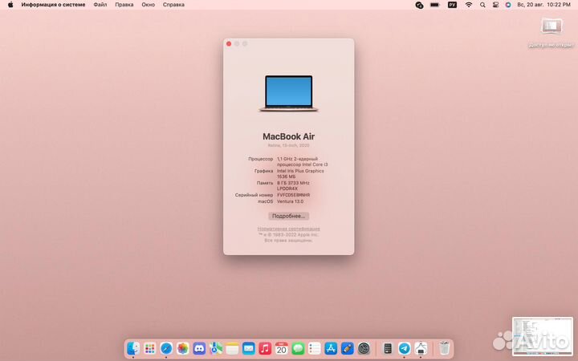Screen dimensions: 578x361
Task: Open Maps app in the dock
Action: [x=216, y=348]
